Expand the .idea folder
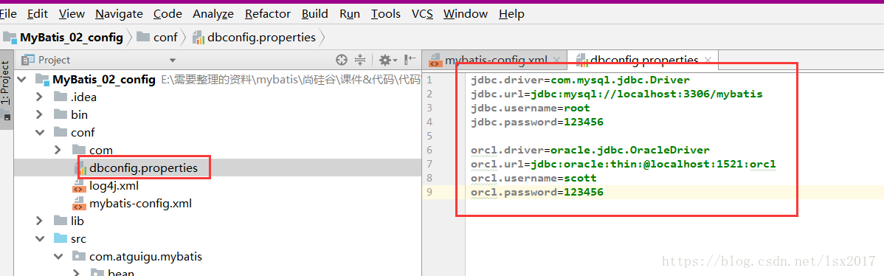The height and width of the screenshot is (276, 884). point(39,97)
